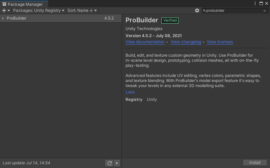The image size is (270, 168).
Task: Click the add package plus icon
Action: [x=4, y=10]
